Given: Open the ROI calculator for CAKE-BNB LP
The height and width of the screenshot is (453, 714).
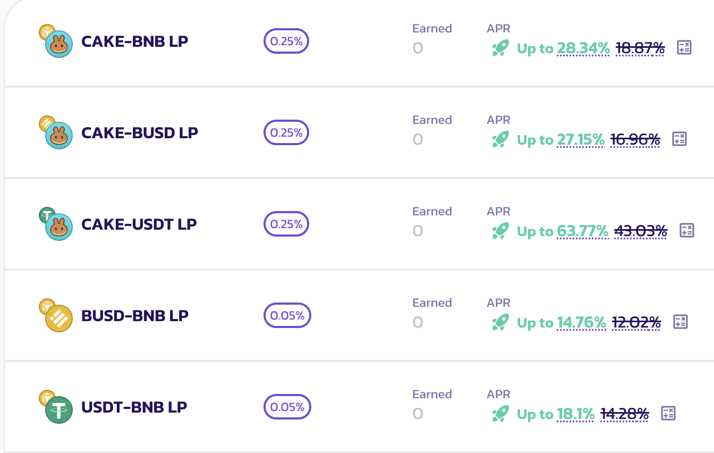Looking at the screenshot, I should click(684, 48).
